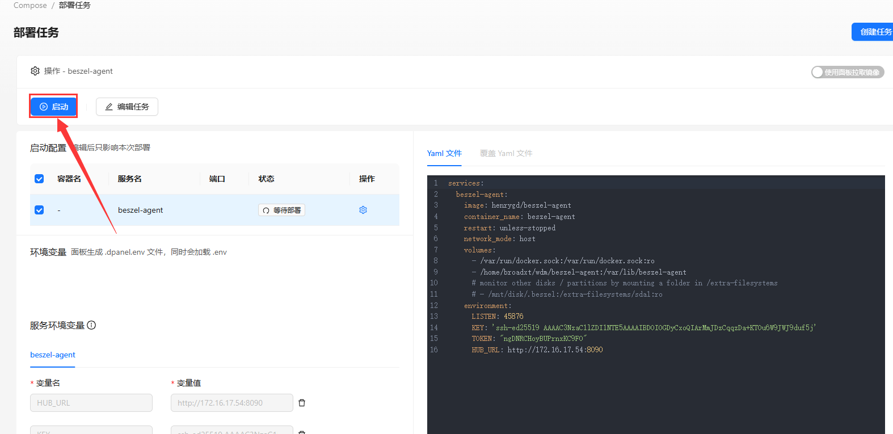Screen dimensions: 893x434
Task: Click the 'LISTEN: 45876' YAML line
Action: pyautogui.click(x=498, y=317)
